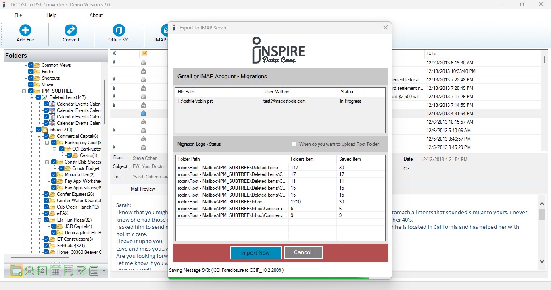Image resolution: width=551 pixels, height=290 pixels.
Task: Select the mail folder view icon in bottom bar
Action: pos(17,271)
